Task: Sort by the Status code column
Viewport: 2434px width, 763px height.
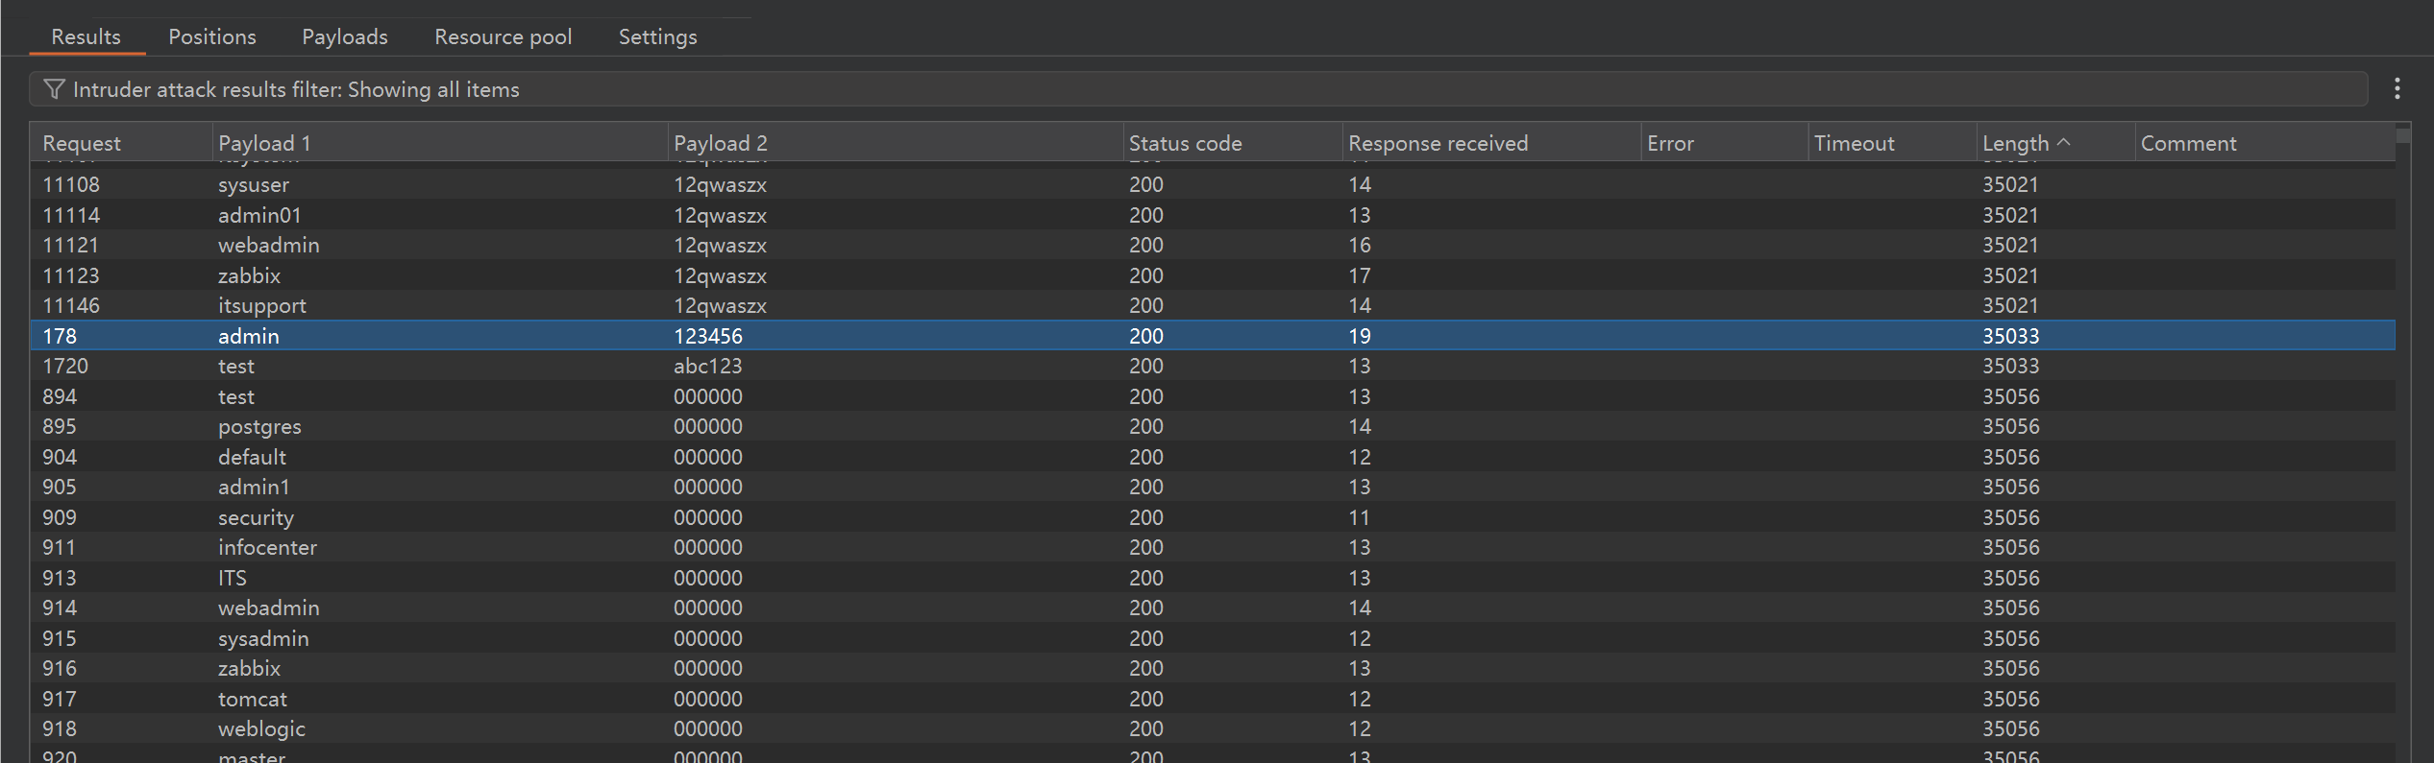Action: point(1185,143)
